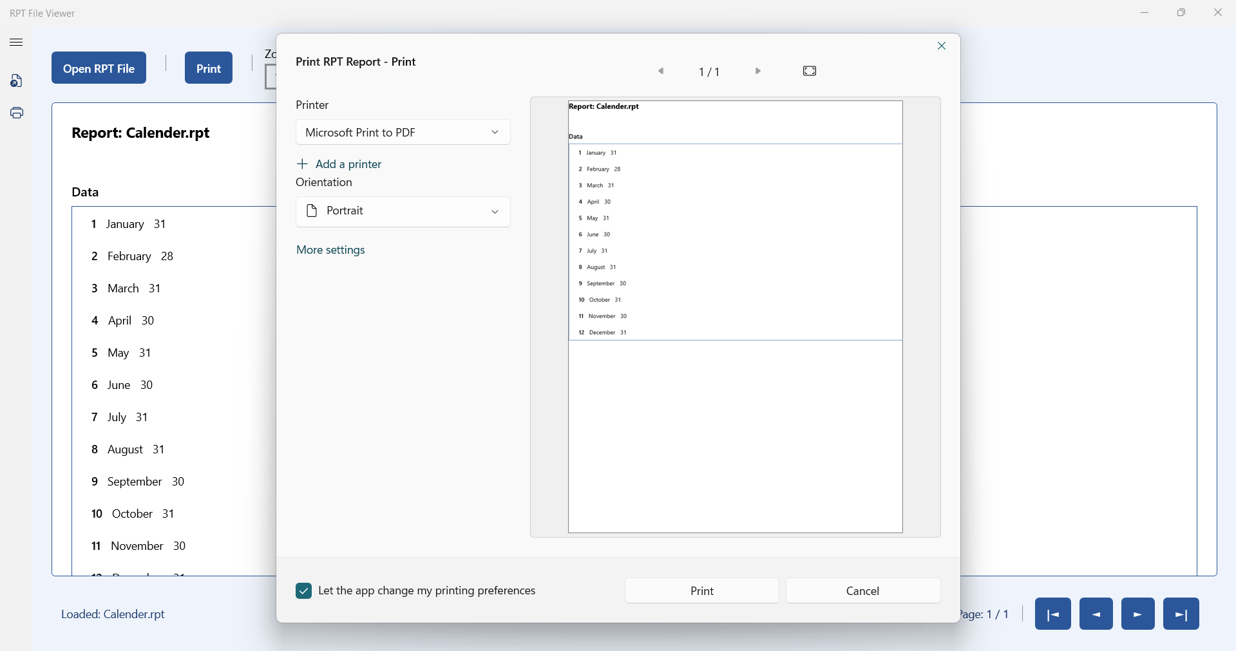Go to next preview page arrow

[757, 71]
